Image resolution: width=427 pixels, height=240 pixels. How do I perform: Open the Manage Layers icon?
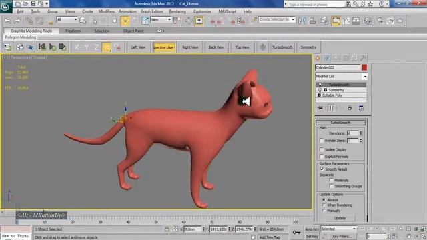[324, 21]
